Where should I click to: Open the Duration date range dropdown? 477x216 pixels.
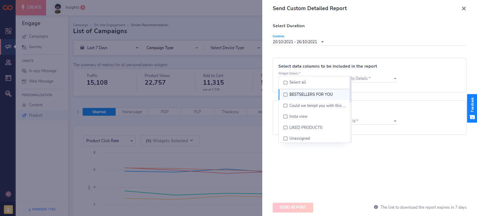coord(369,42)
